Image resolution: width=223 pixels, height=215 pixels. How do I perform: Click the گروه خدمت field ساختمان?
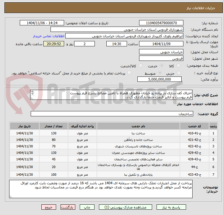(x=112, y=114)
